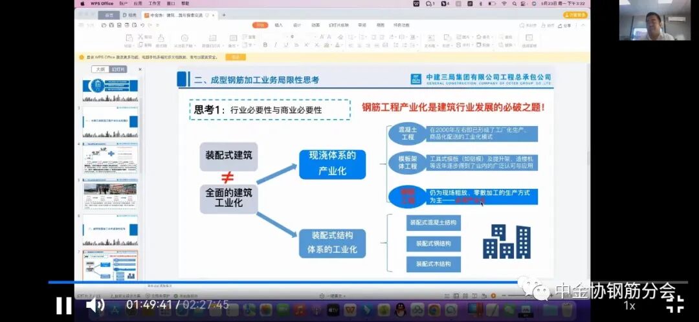The image size is (699, 322).
Task: Open the 应用 menu
Action: (140, 3)
